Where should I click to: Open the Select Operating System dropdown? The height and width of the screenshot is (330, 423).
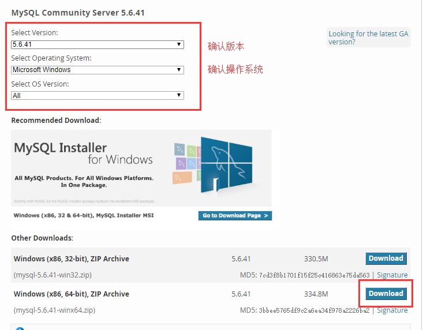[x=98, y=70]
